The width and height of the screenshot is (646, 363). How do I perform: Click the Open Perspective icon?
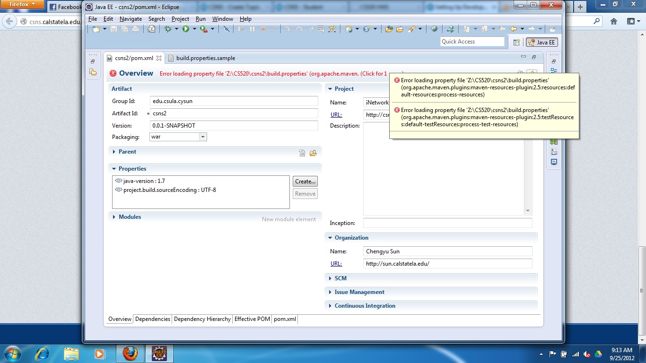[x=517, y=42]
